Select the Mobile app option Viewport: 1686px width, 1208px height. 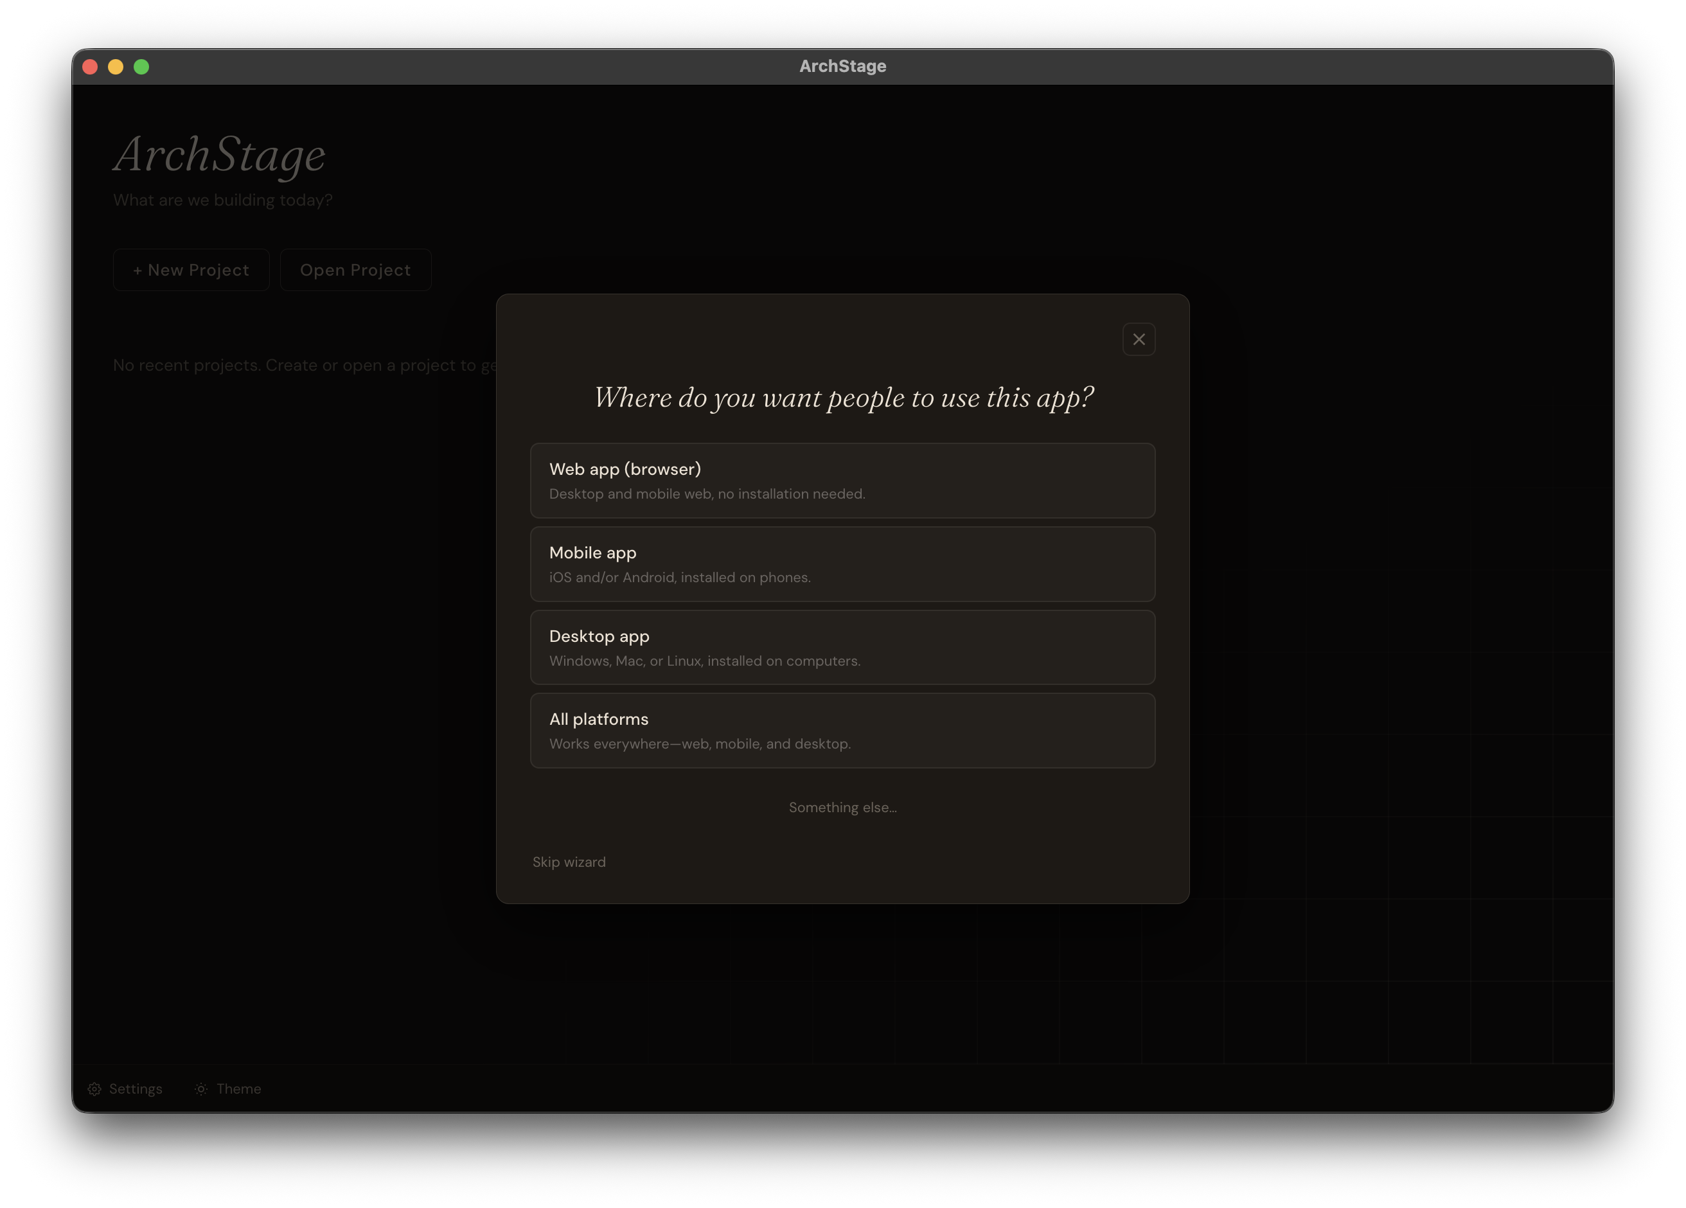point(842,564)
